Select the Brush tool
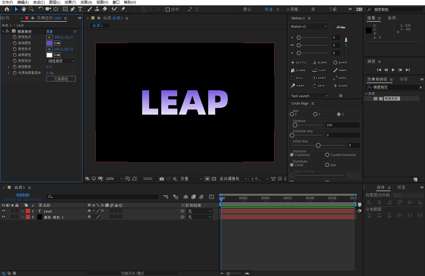Image resolution: width=425 pixels, height=276 pixels. point(90,9)
